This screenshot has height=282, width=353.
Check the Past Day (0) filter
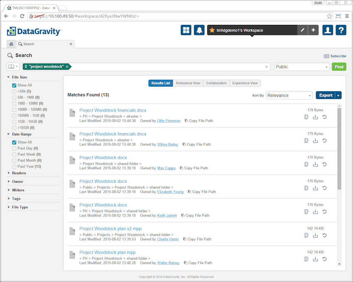pyautogui.click(x=14, y=148)
